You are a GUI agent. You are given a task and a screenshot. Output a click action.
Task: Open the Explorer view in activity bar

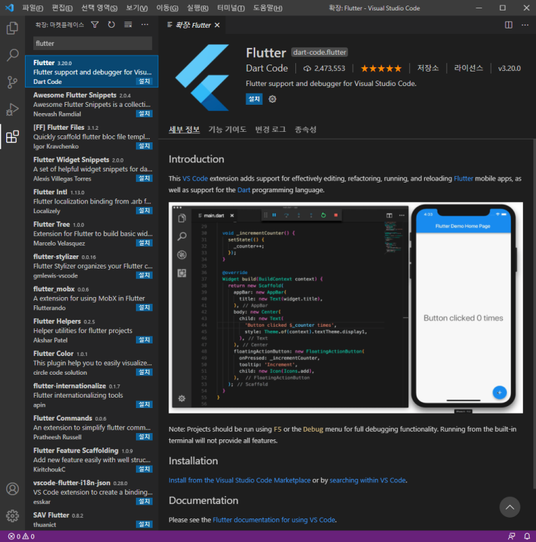(x=12, y=28)
